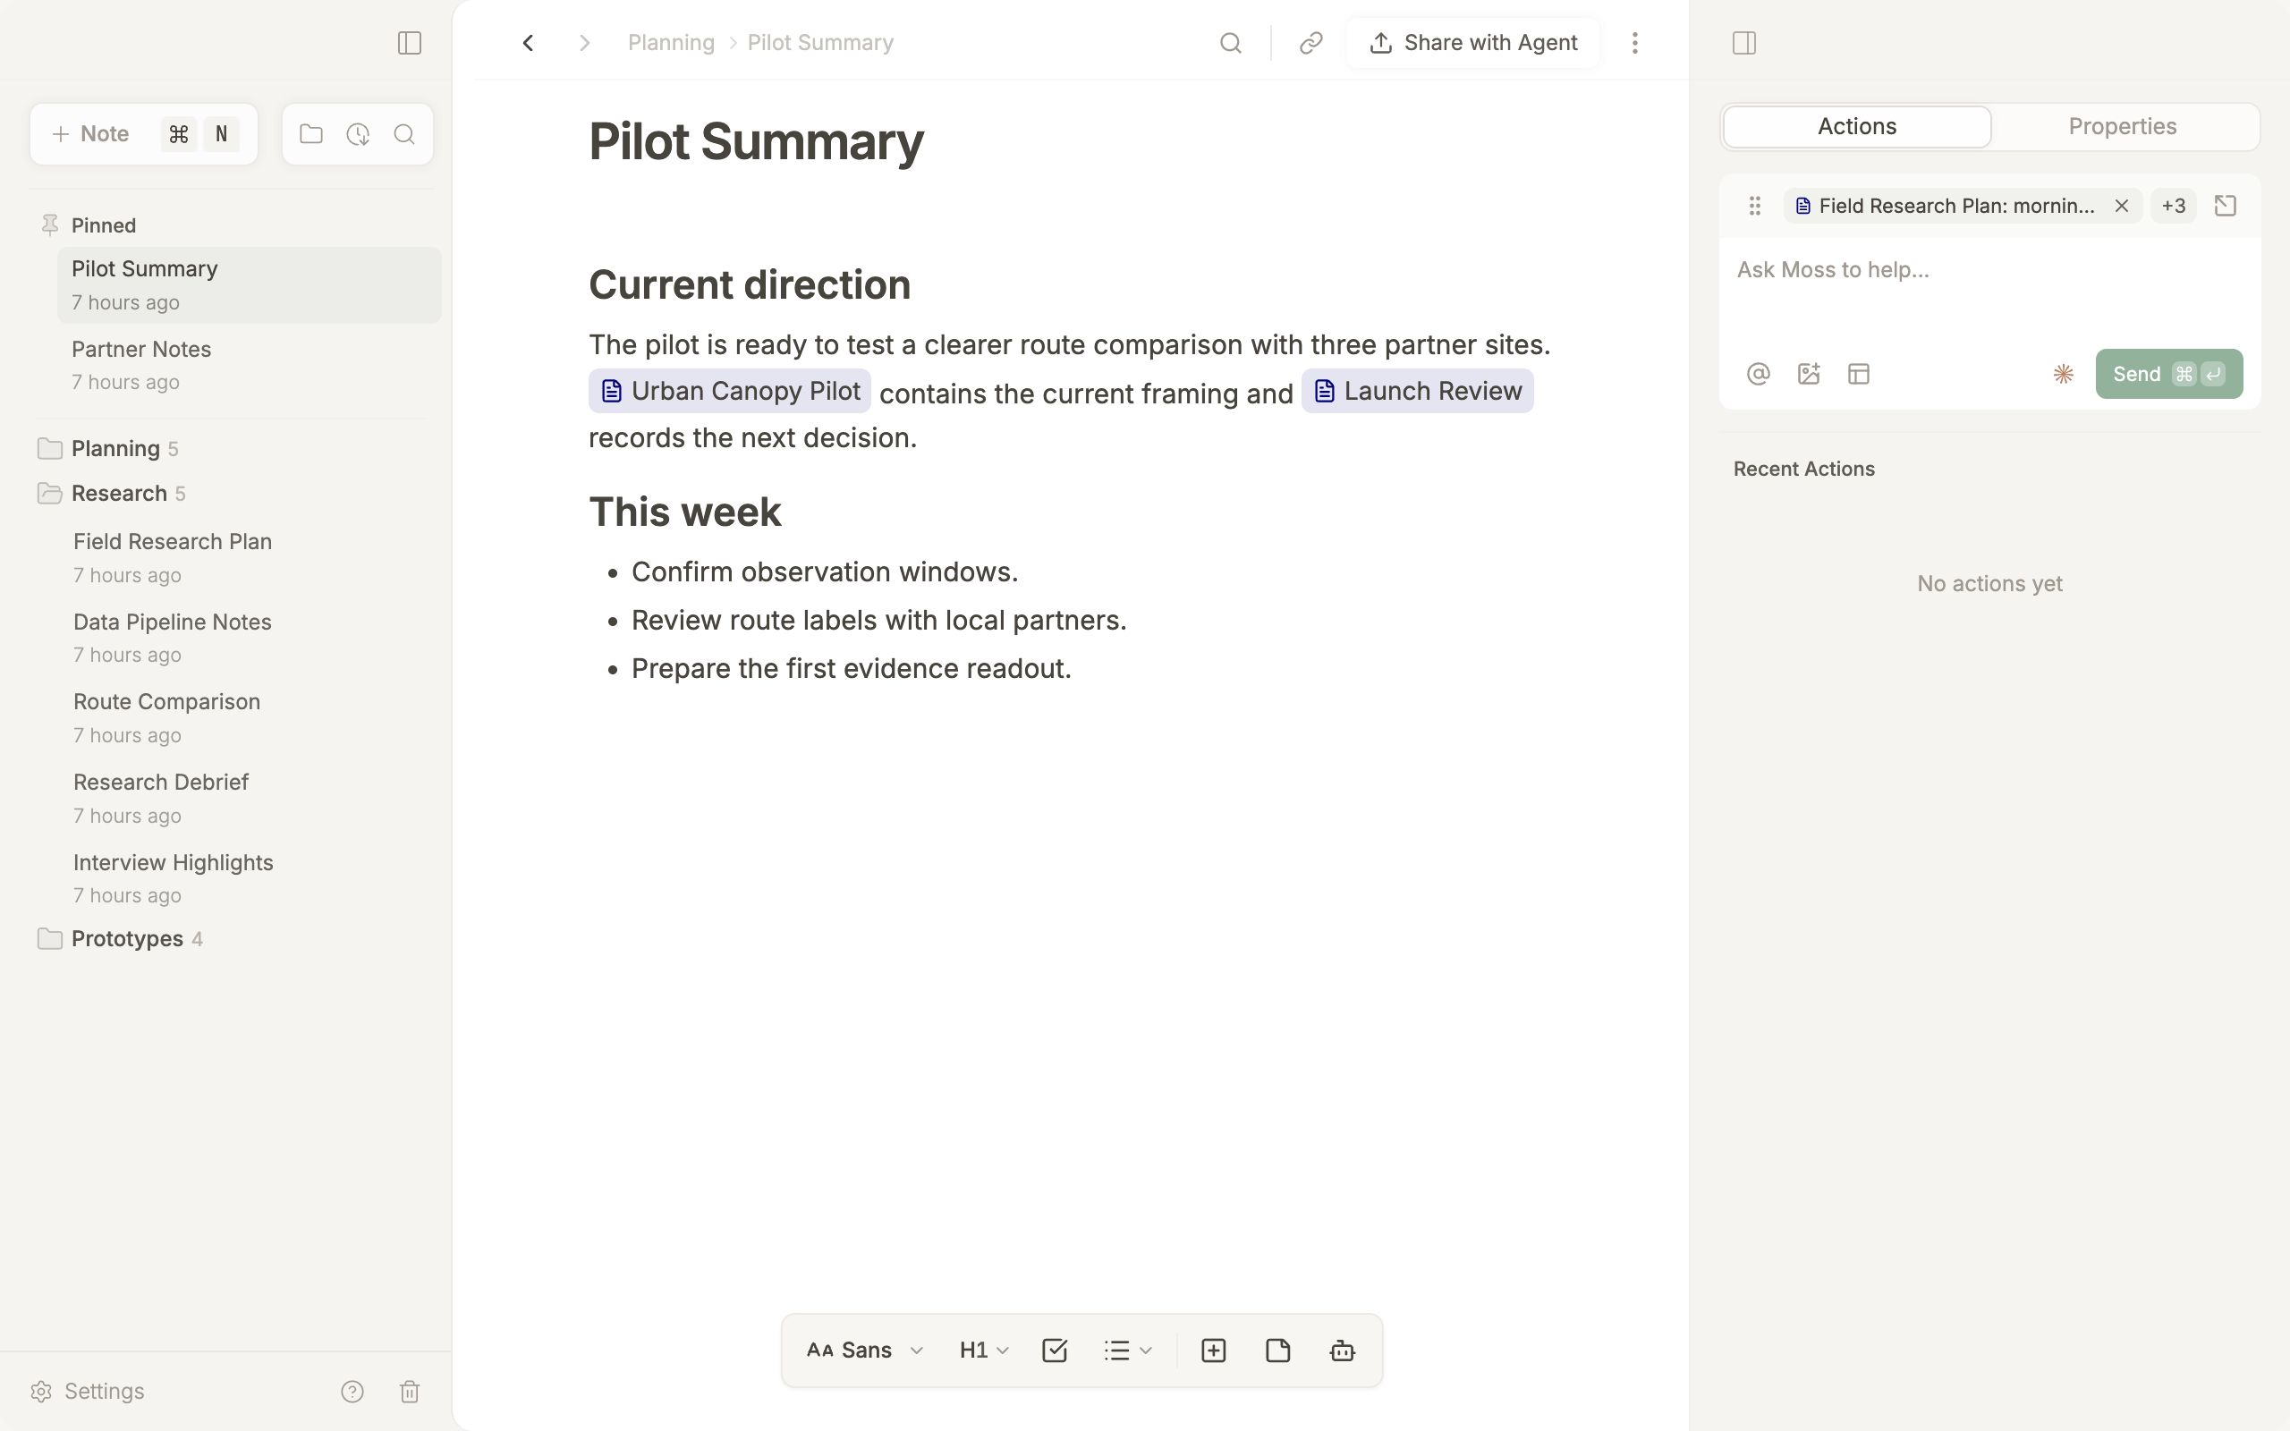Click the search icon in the note header
Image resolution: width=2290 pixels, height=1431 pixels.
click(1230, 43)
